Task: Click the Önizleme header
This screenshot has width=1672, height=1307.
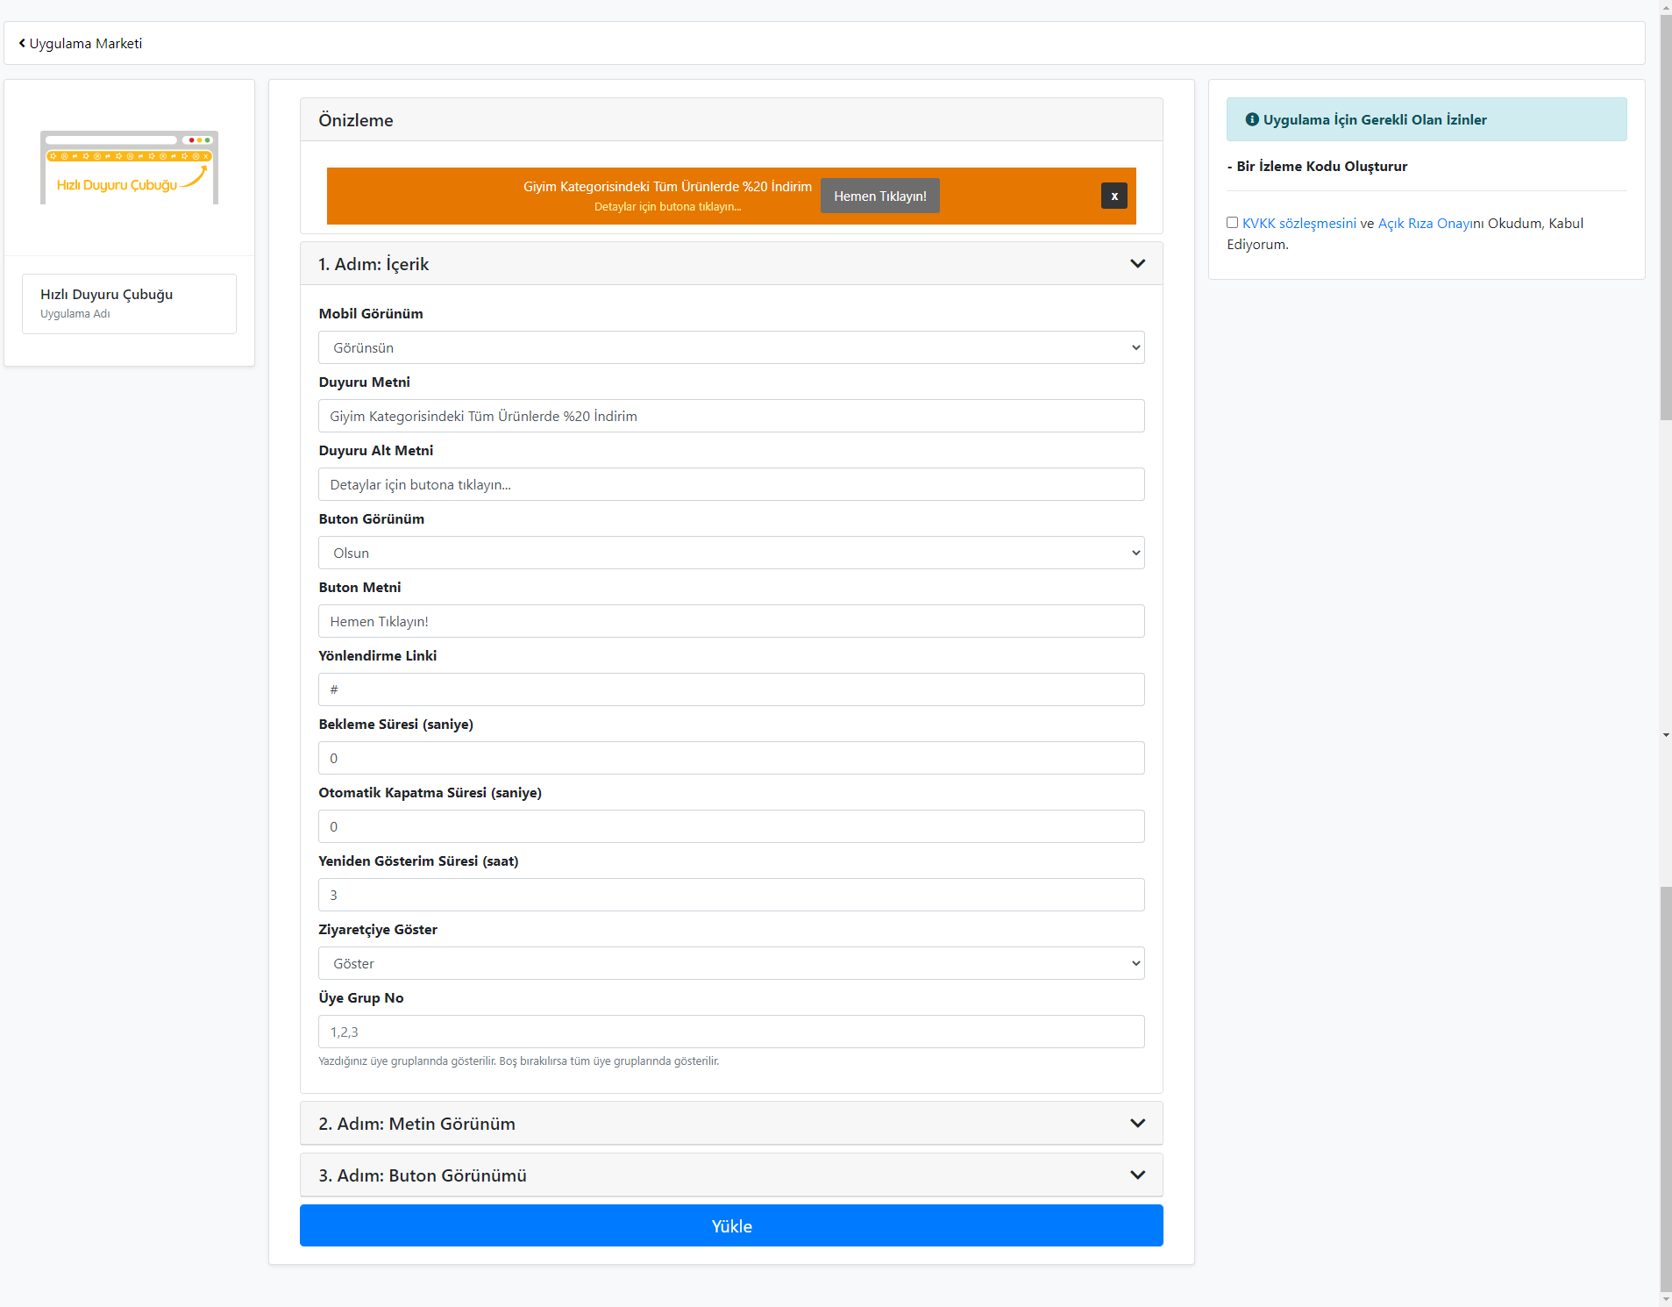Action: (x=731, y=120)
